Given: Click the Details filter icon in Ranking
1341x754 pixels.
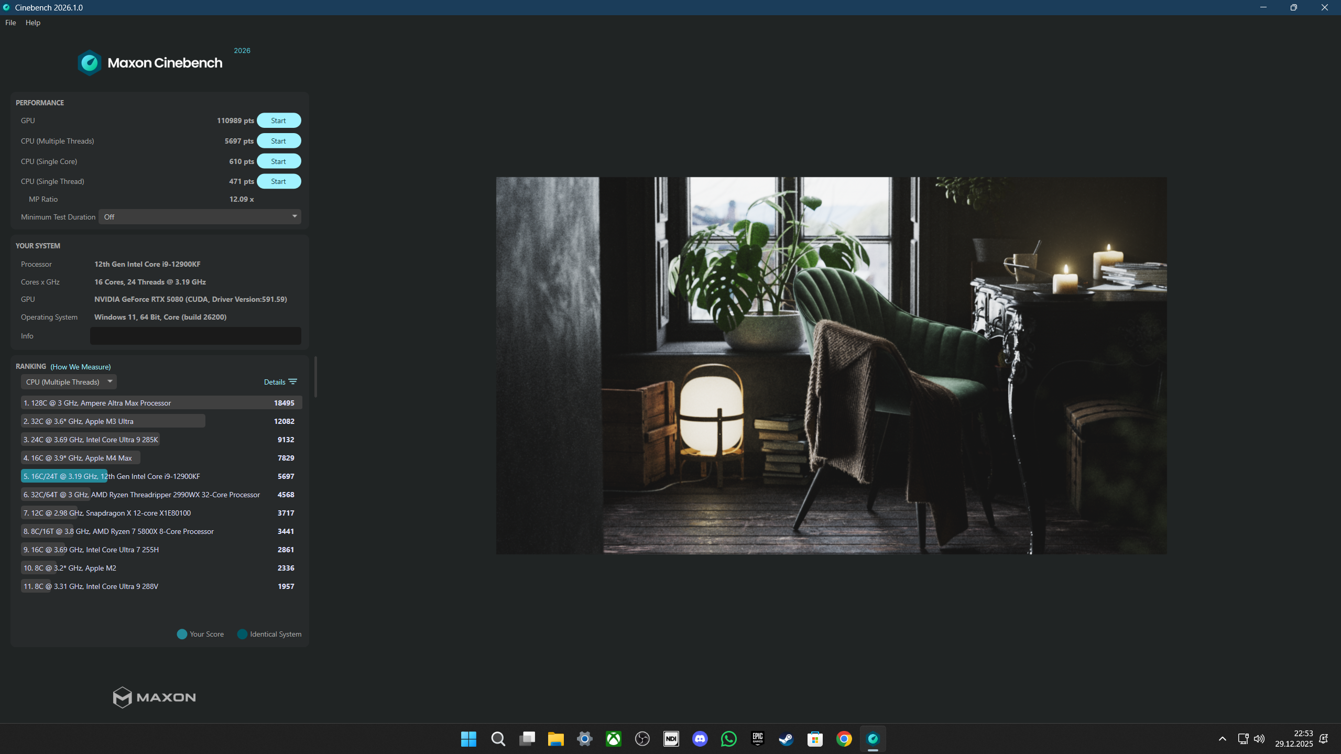Looking at the screenshot, I should click(x=293, y=382).
